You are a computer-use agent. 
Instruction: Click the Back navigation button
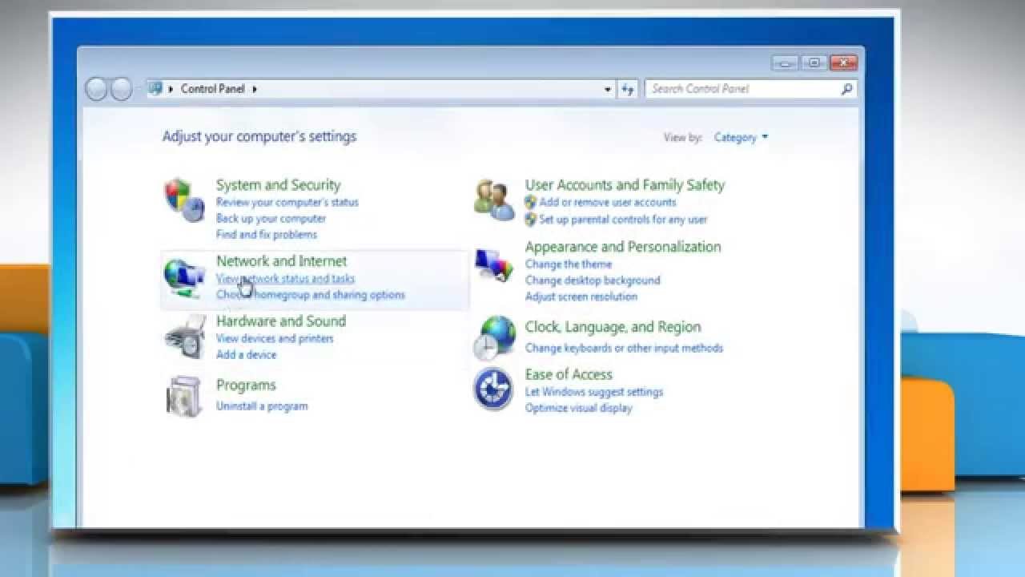(x=96, y=89)
